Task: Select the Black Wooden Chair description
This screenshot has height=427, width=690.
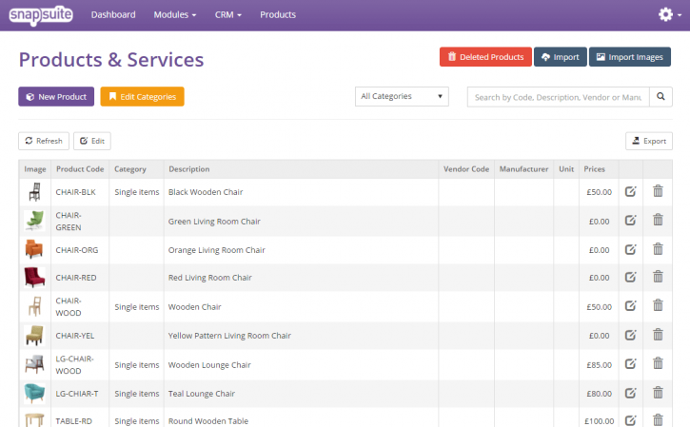Action: pyautogui.click(x=206, y=192)
